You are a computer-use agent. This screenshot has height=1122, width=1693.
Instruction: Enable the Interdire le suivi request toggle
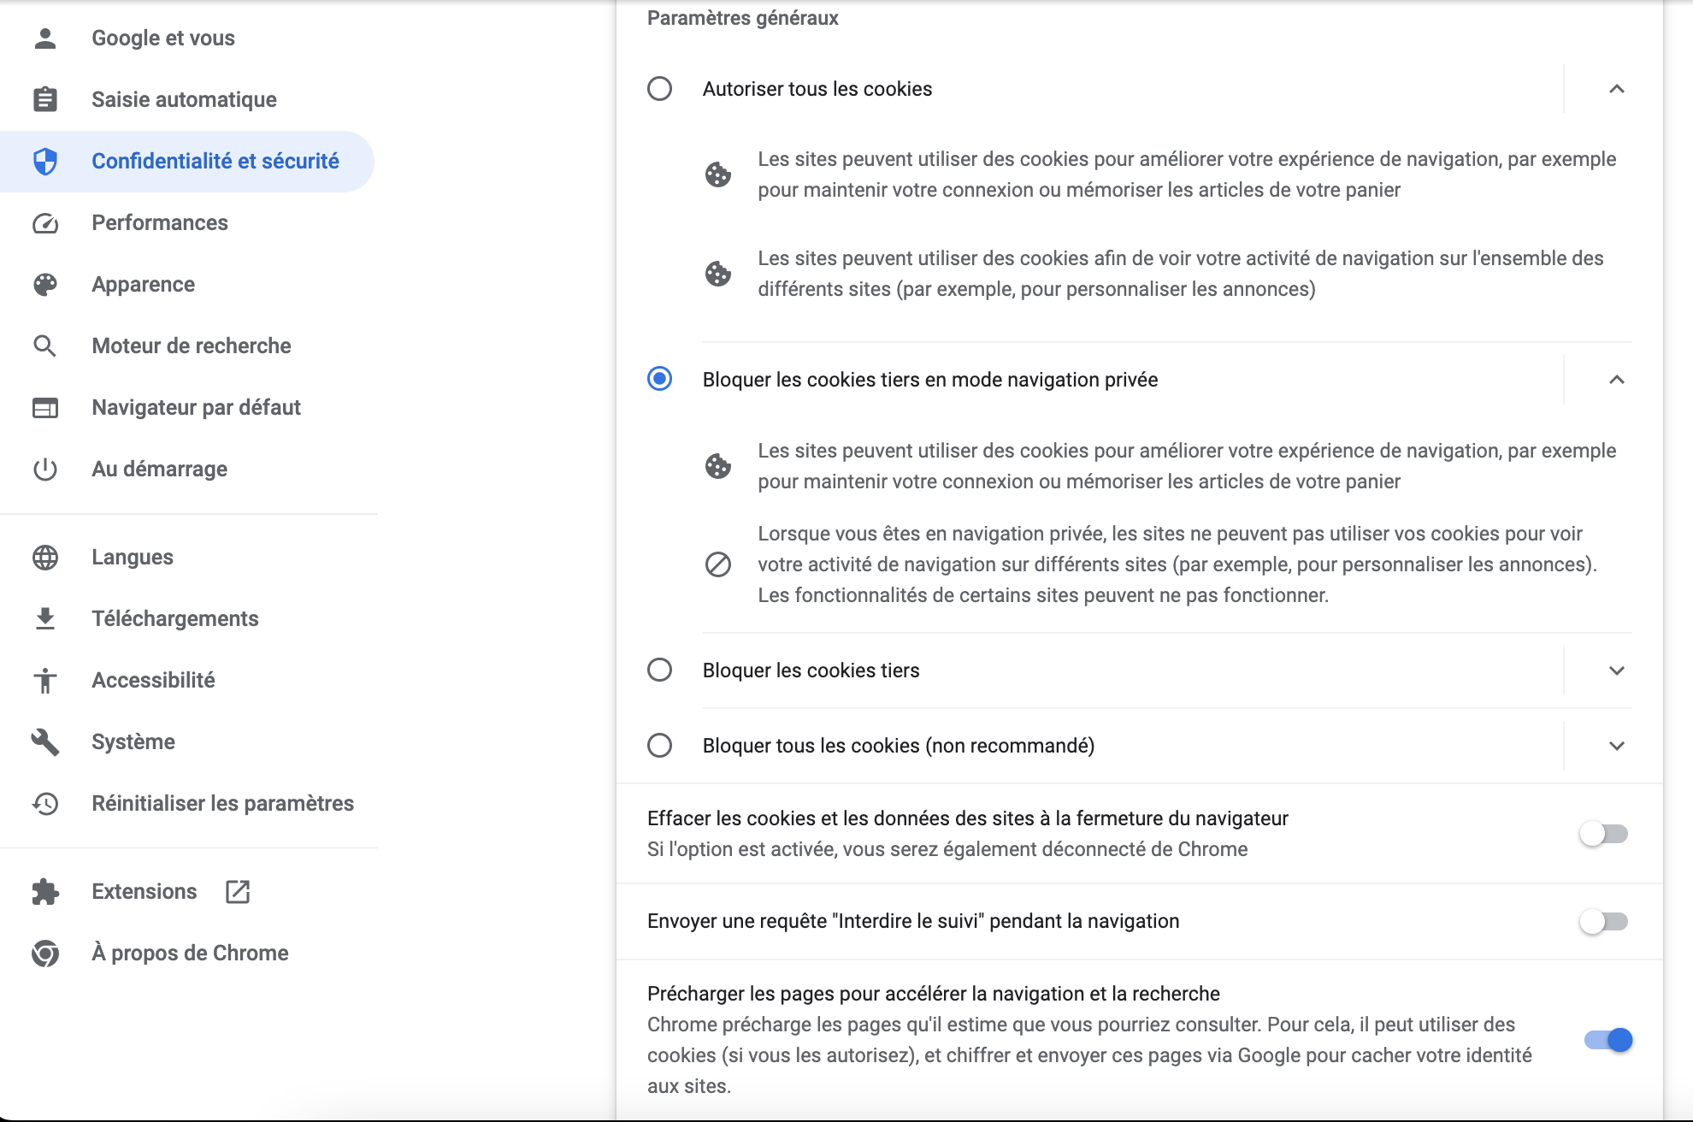pyautogui.click(x=1603, y=922)
